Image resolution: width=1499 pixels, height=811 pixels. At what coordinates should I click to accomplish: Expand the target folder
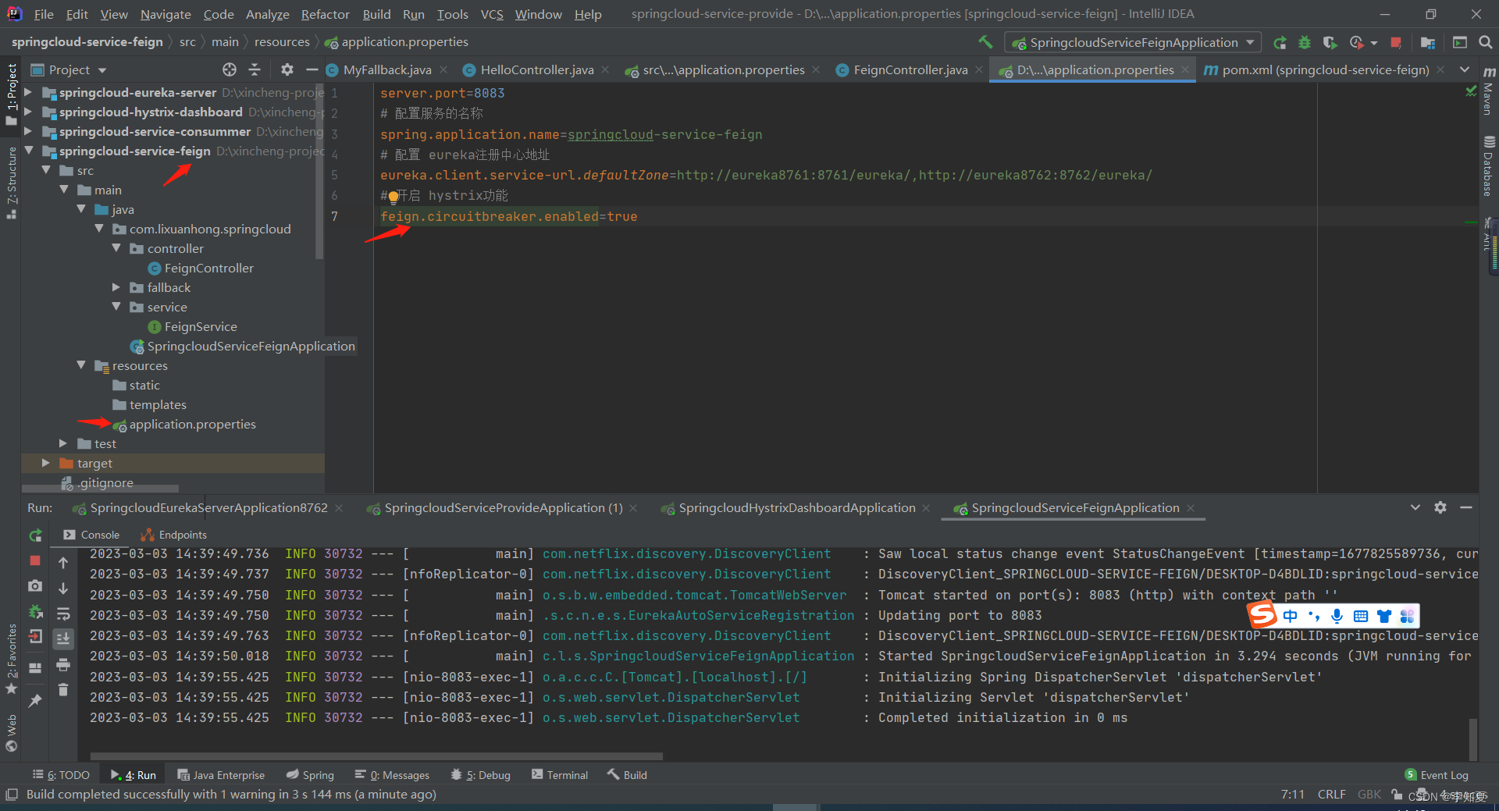tap(45, 463)
